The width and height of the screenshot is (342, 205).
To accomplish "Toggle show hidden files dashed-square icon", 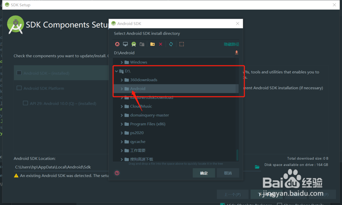I will point(182,44).
